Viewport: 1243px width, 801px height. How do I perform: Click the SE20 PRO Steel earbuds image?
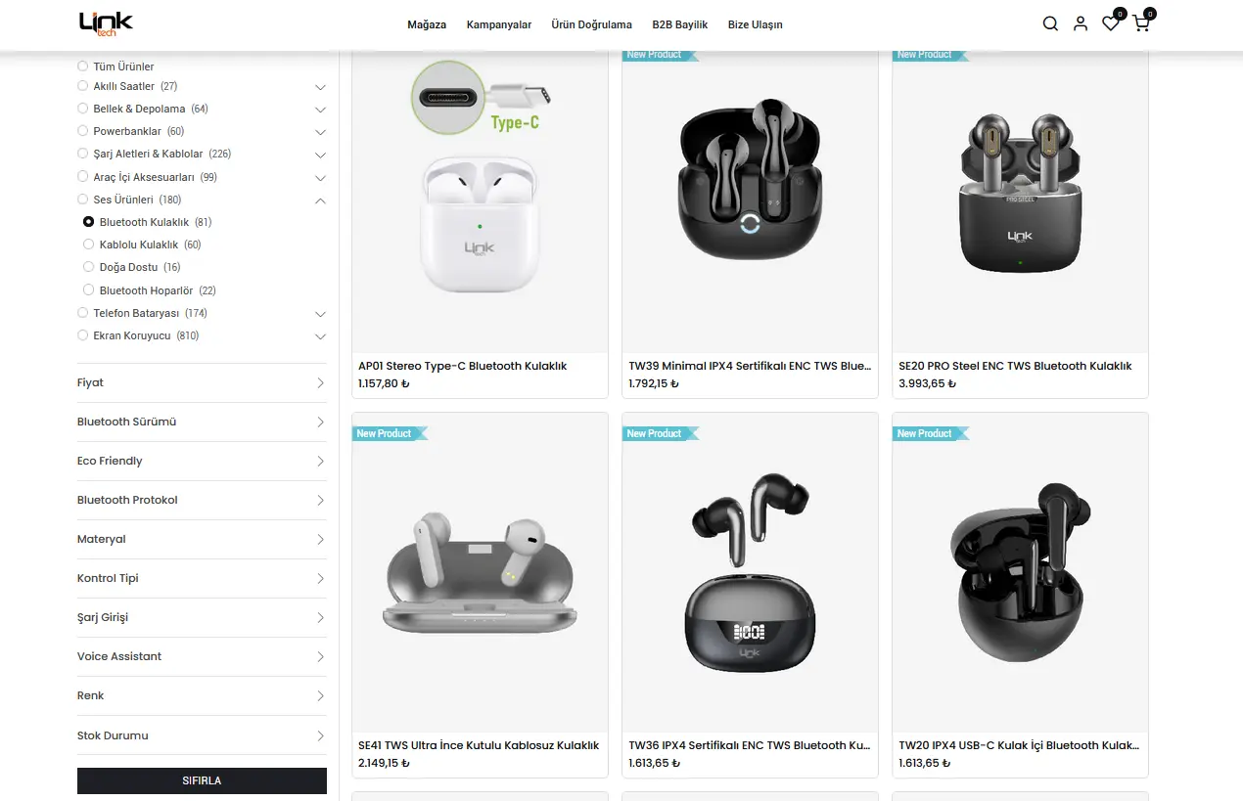(x=1020, y=194)
